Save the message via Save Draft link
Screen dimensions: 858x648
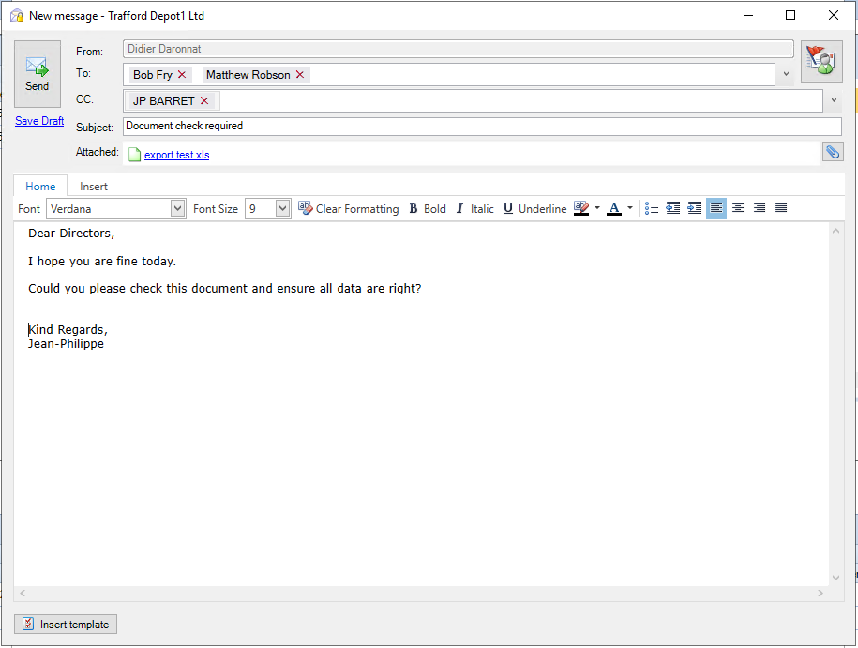[39, 121]
